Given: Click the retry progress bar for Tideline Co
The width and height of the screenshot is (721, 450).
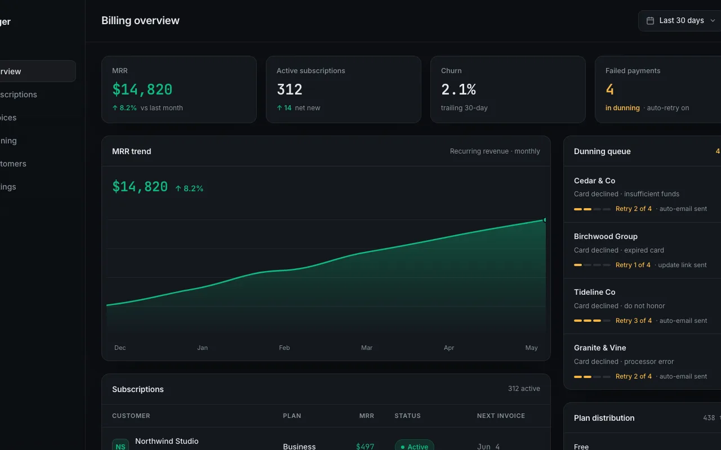Looking at the screenshot, I should click(x=592, y=321).
